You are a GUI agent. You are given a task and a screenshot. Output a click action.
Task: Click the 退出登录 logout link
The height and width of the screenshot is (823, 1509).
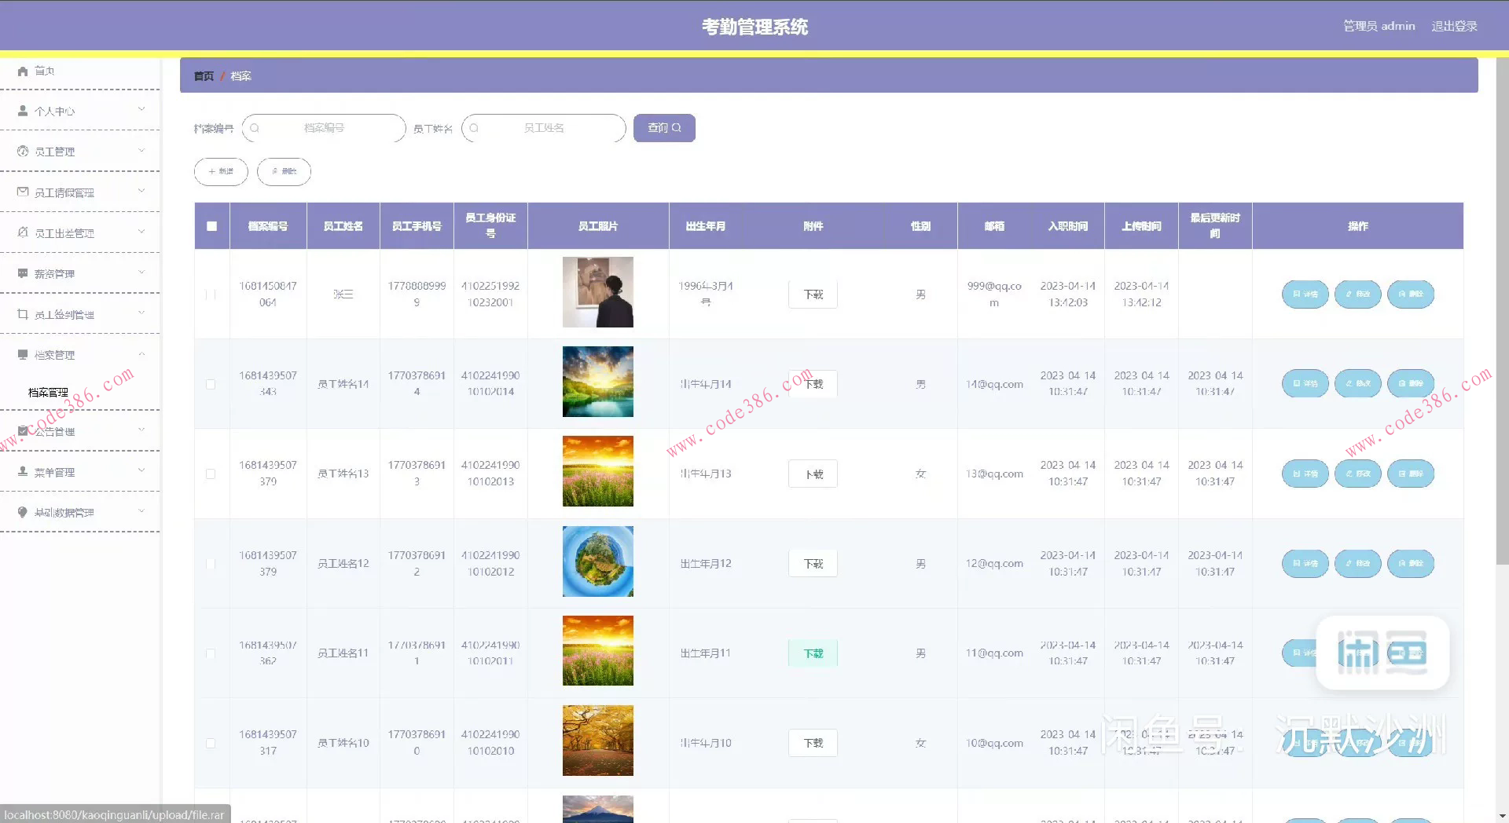1453,26
